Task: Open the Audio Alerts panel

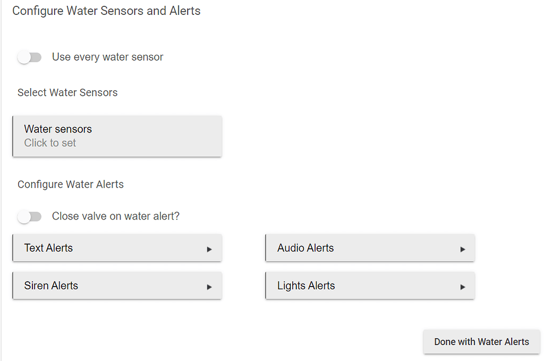Action: tap(370, 248)
